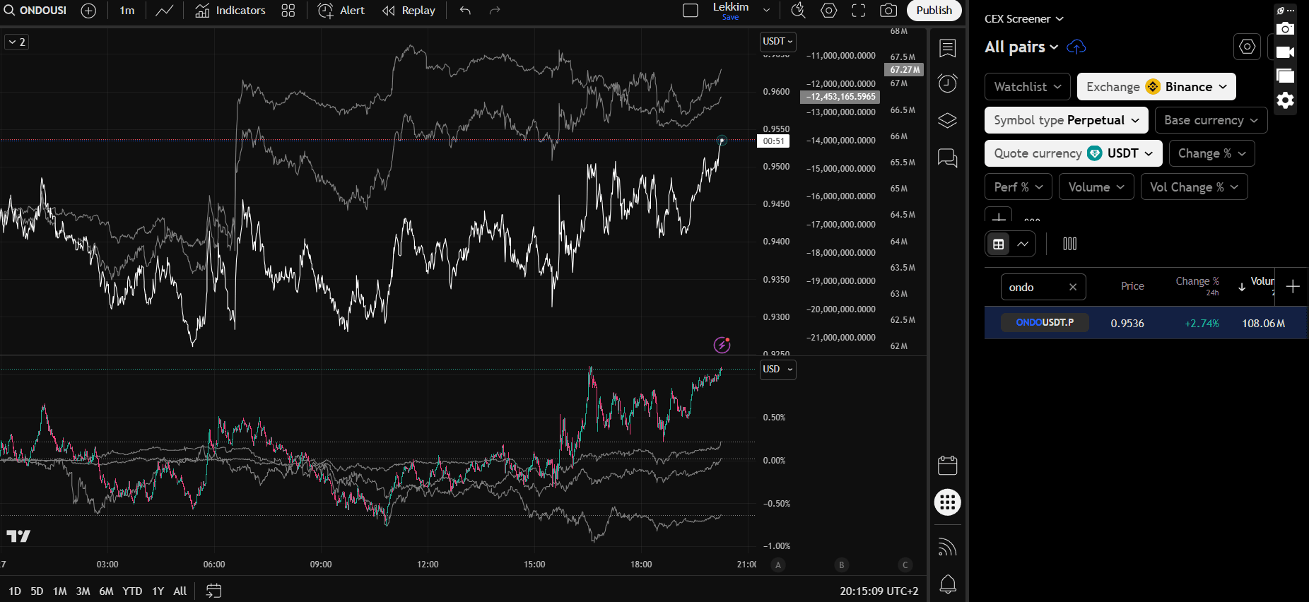The width and height of the screenshot is (1309, 602).
Task: Open Change % filter
Action: click(x=1211, y=153)
